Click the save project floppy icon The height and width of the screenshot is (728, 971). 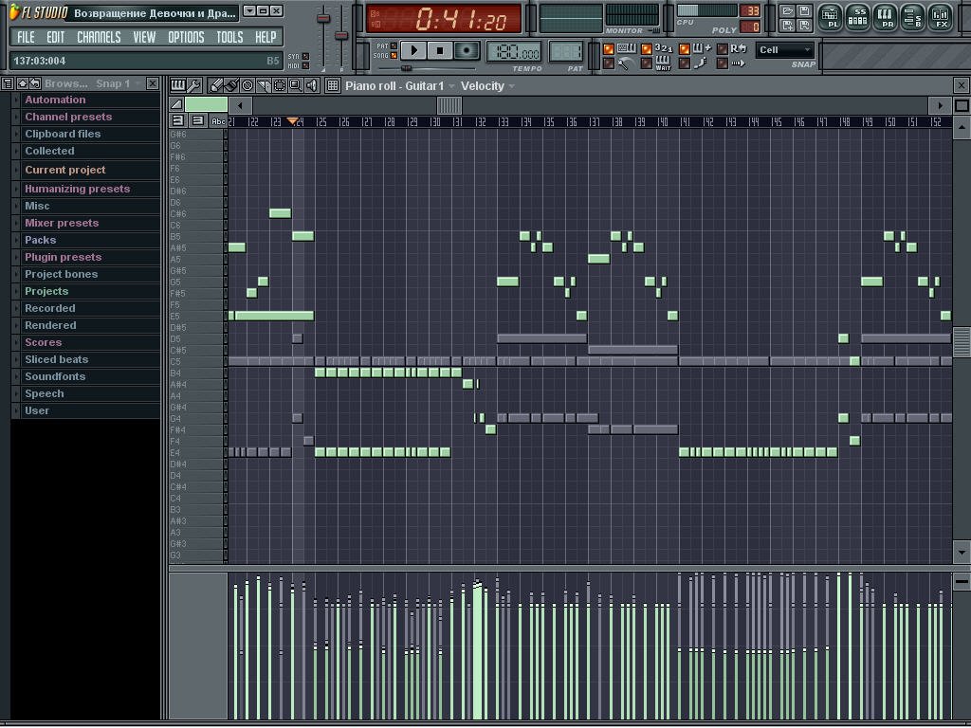coord(804,10)
